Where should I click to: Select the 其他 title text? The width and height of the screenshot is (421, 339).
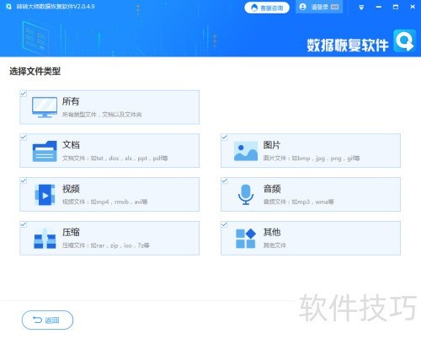(272, 232)
